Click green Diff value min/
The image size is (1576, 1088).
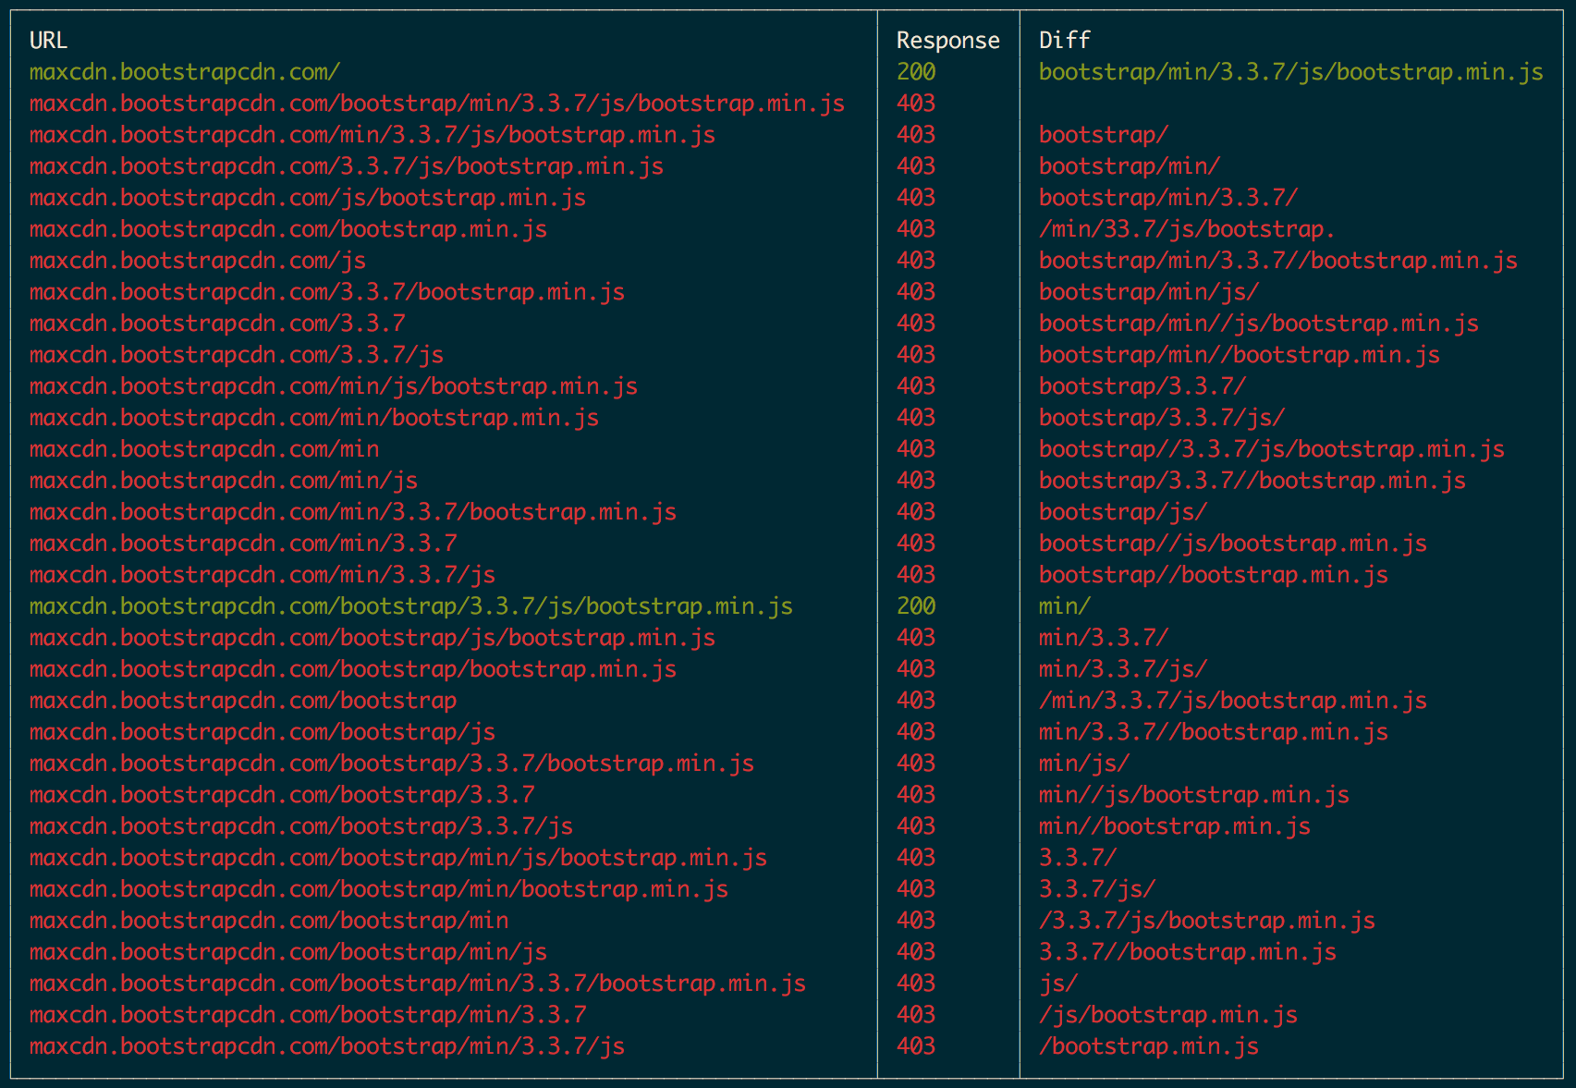1065,606
